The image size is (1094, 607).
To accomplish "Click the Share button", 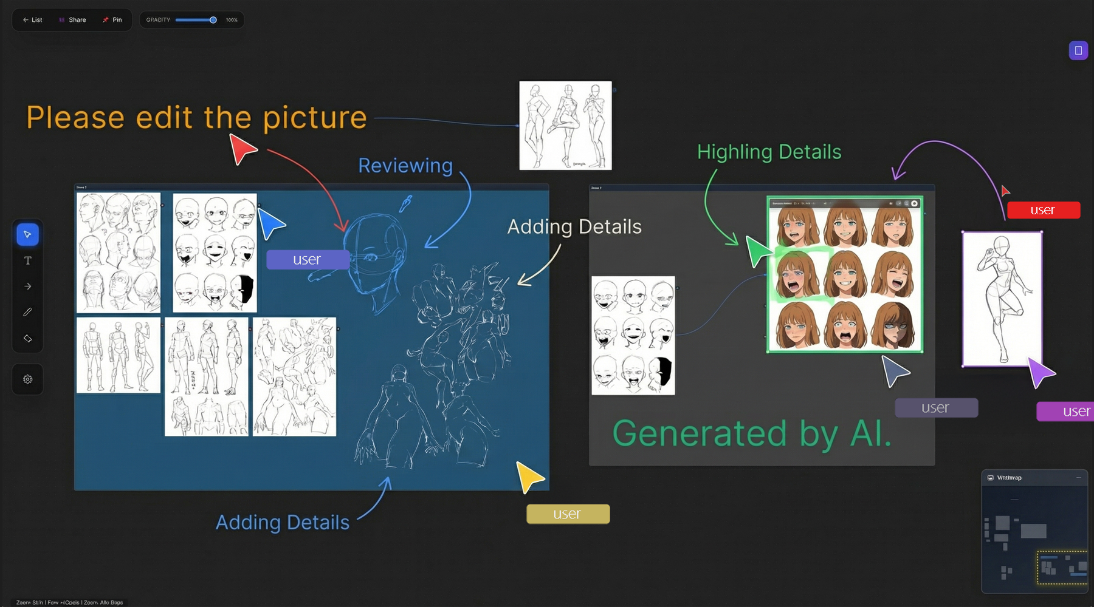I will pos(72,20).
